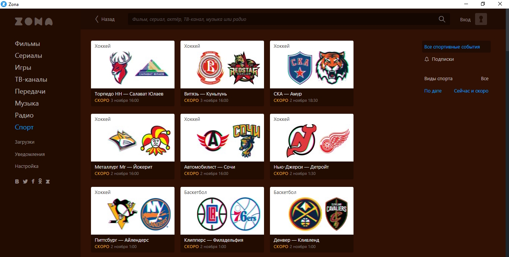509x257 pixels.
Task: Focus the film and series search field
Action: pyautogui.click(x=283, y=19)
